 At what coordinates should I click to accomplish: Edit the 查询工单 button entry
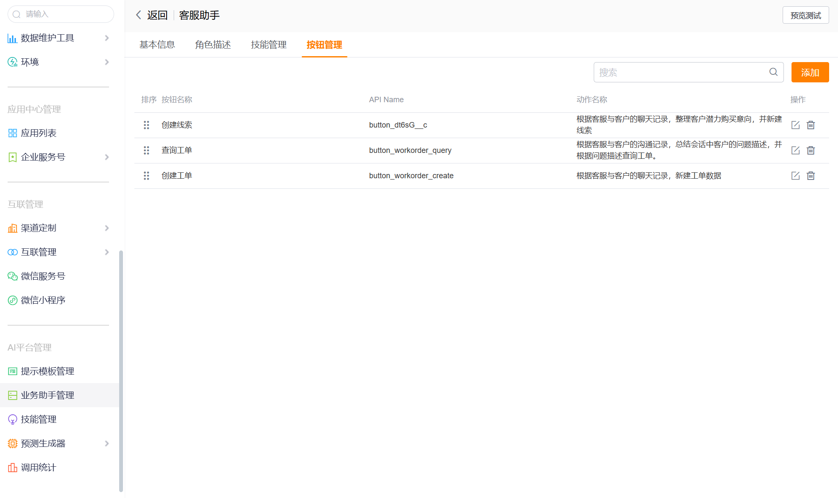coord(795,150)
